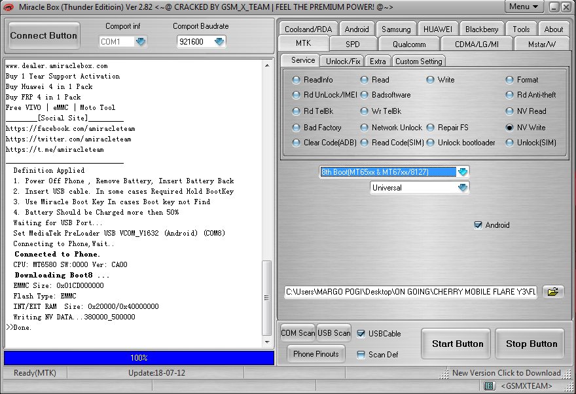Click the Stop Button
Viewport: 576px width, 394px height.
point(530,344)
